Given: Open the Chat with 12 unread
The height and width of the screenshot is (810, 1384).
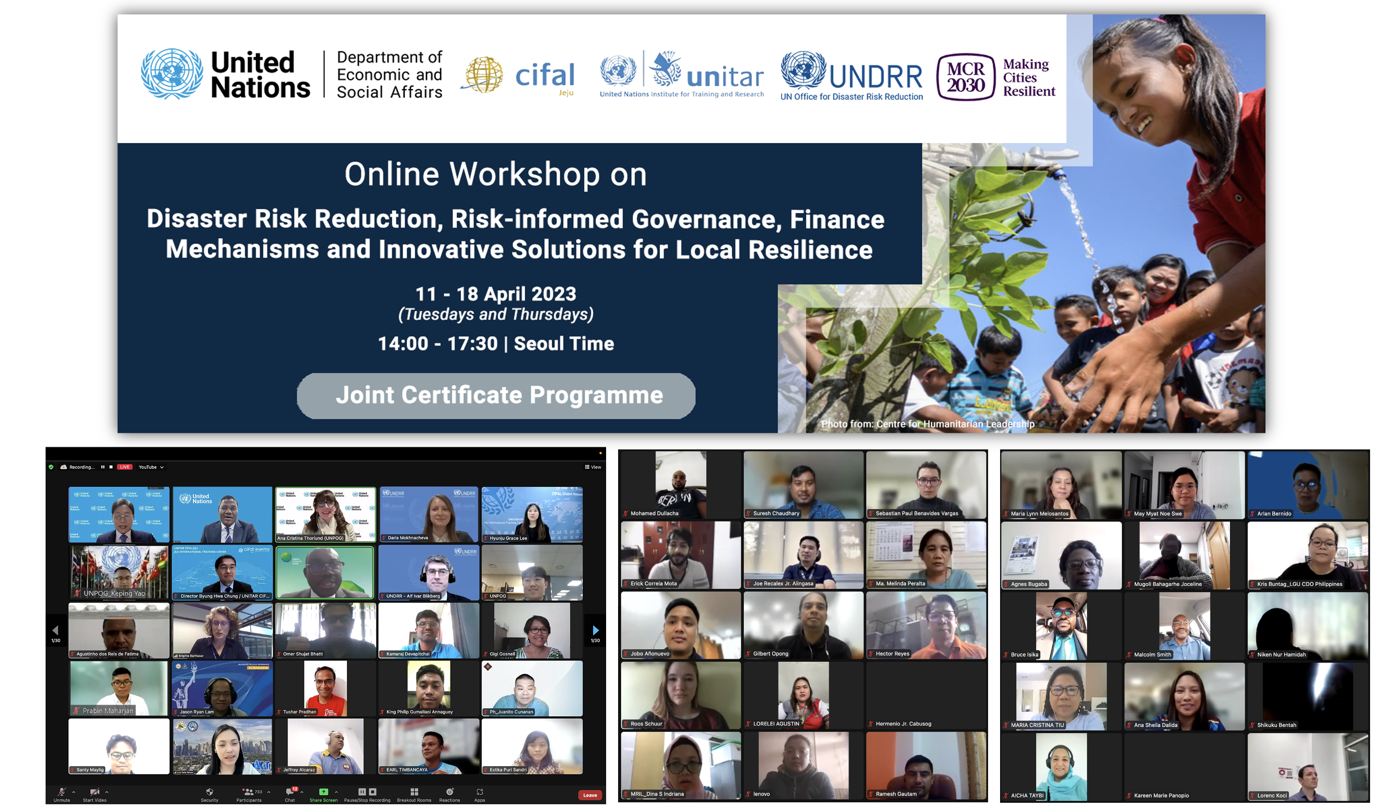Looking at the screenshot, I should pos(289,792).
